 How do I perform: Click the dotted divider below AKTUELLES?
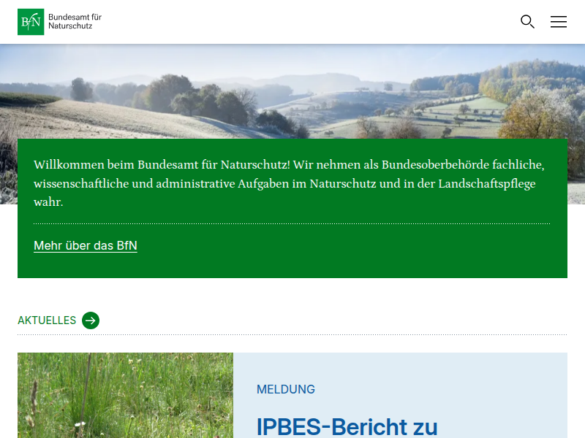(x=292, y=335)
